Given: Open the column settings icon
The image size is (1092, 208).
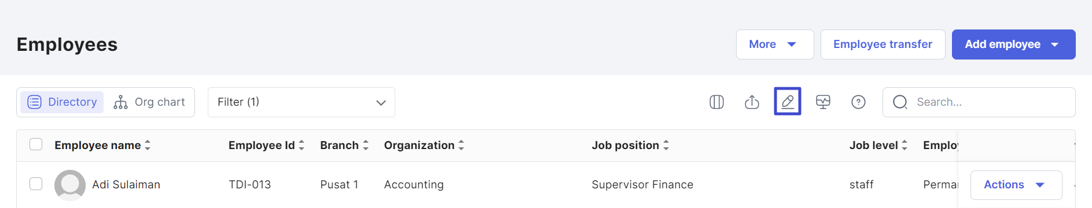Looking at the screenshot, I should coord(716,102).
